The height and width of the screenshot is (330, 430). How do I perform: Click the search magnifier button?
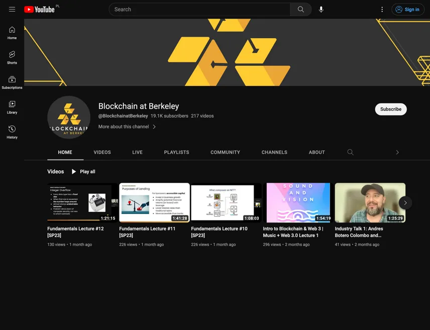pyautogui.click(x=301, y=10)
